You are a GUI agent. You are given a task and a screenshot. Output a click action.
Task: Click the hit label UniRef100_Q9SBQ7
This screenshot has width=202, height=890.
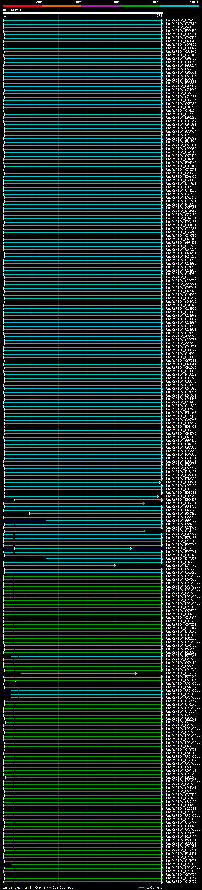tap(181, 87)
